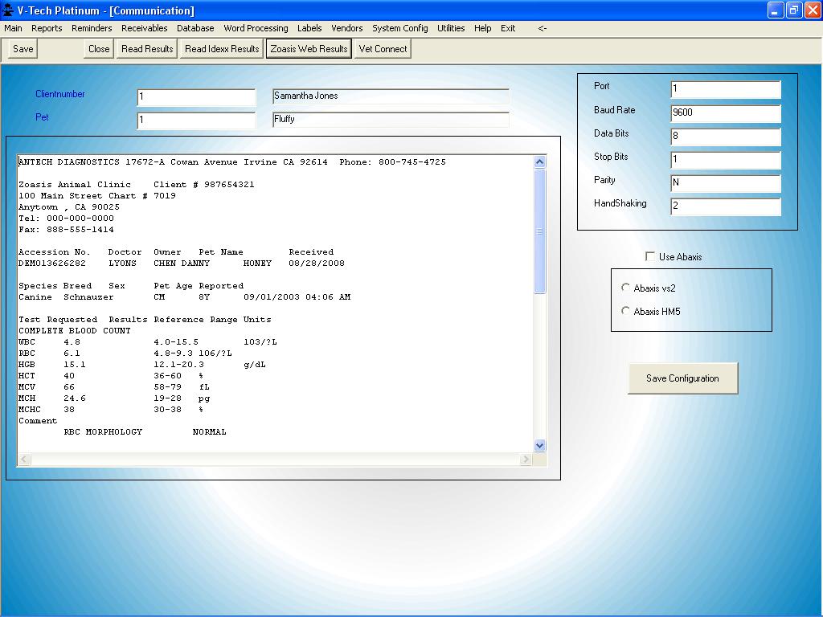Click the WBC result row
Screen dimensions: 823x617
click(148, 342)
